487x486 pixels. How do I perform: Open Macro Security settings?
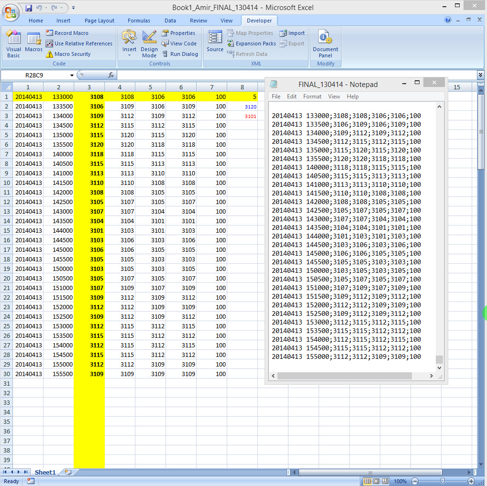point(68,54)
